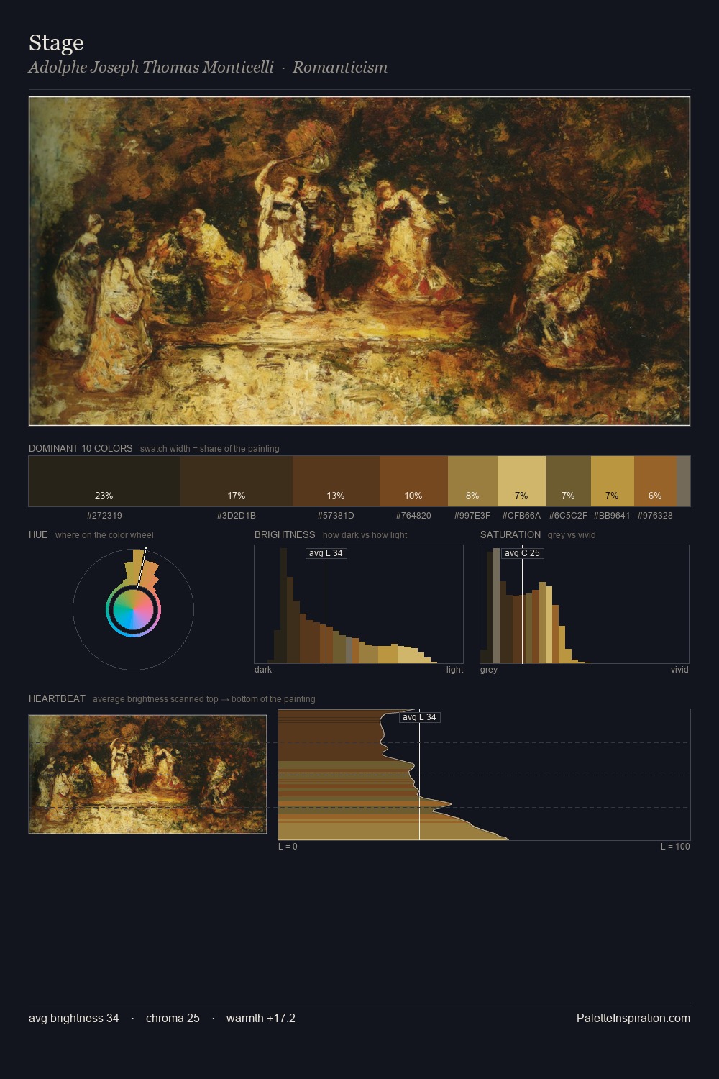Click the HUE section heading
Viewport: 719px width, 1079px height.
click(38, 534)
